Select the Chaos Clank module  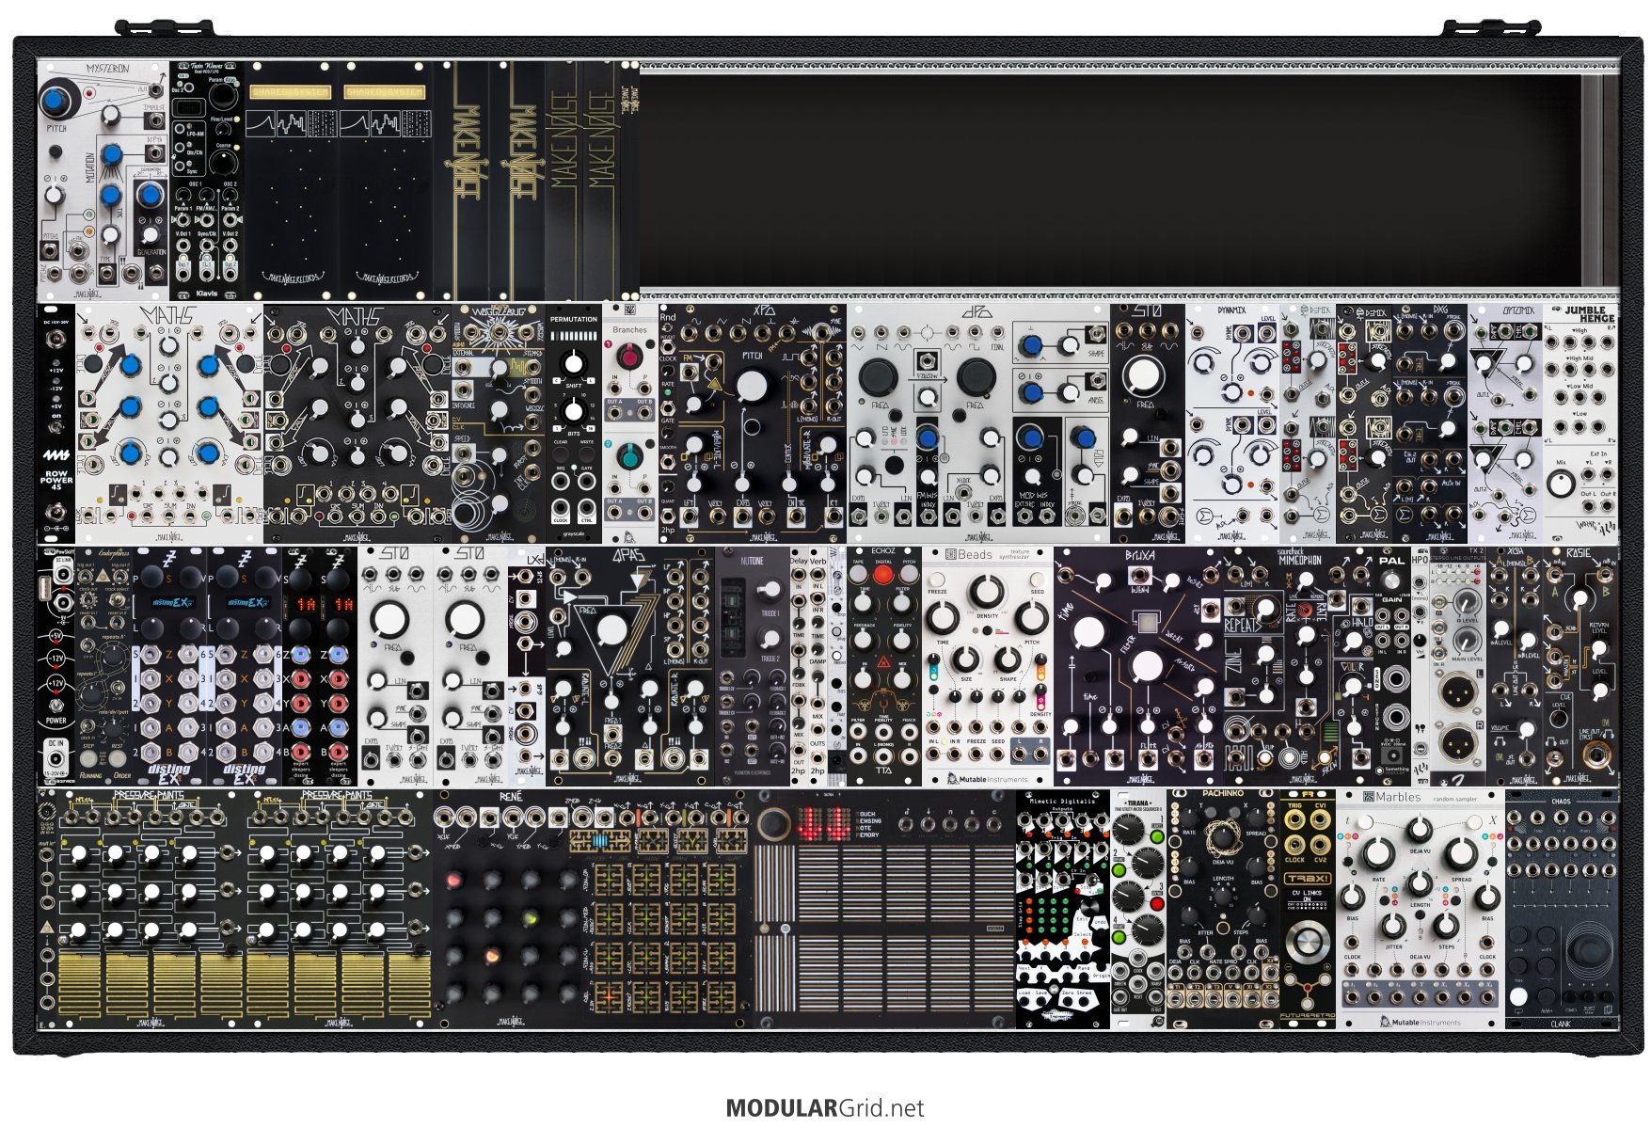click(x=1562, y=908)
